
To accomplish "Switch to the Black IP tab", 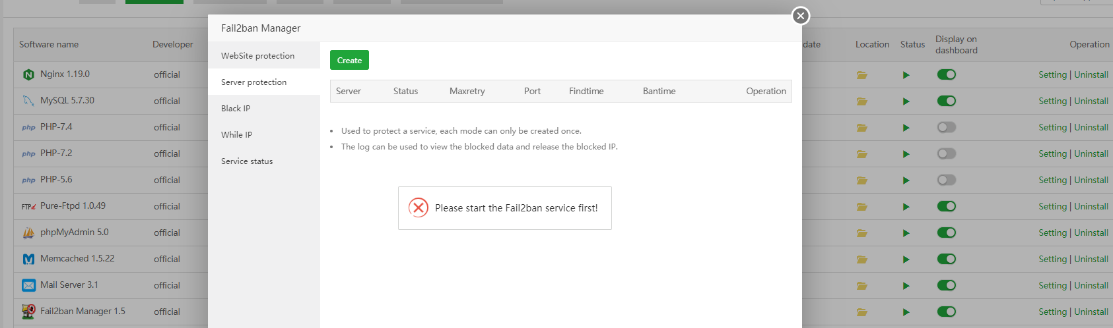I will click(236, 109).
